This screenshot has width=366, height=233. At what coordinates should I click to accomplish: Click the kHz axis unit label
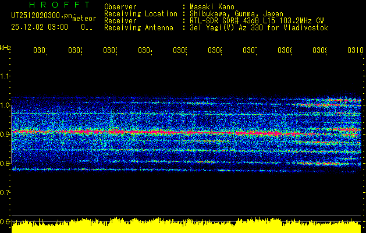click(6, 48)
